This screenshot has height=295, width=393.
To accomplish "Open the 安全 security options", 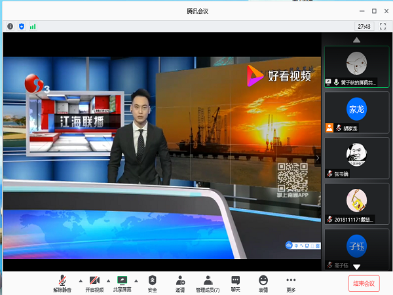I will point(153,283).
